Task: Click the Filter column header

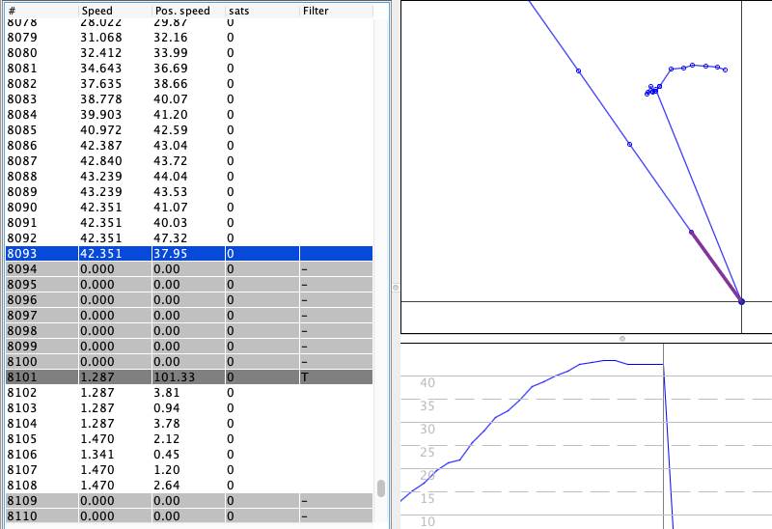Action: (x=316, y=11)
